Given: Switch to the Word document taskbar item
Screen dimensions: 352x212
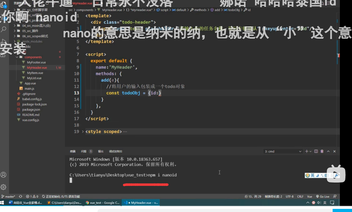Looking at the screenshot, I should click(25, 203).
